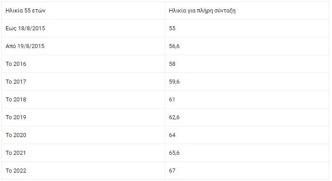This screenshot has height=181, width=332.
Task: Click the 'Ηλικία για πλήρη σύνταξη' header
Action: 202,11
